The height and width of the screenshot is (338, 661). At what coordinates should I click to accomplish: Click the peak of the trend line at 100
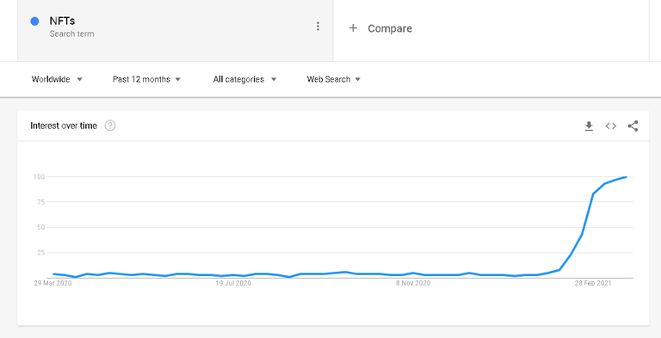627,177
